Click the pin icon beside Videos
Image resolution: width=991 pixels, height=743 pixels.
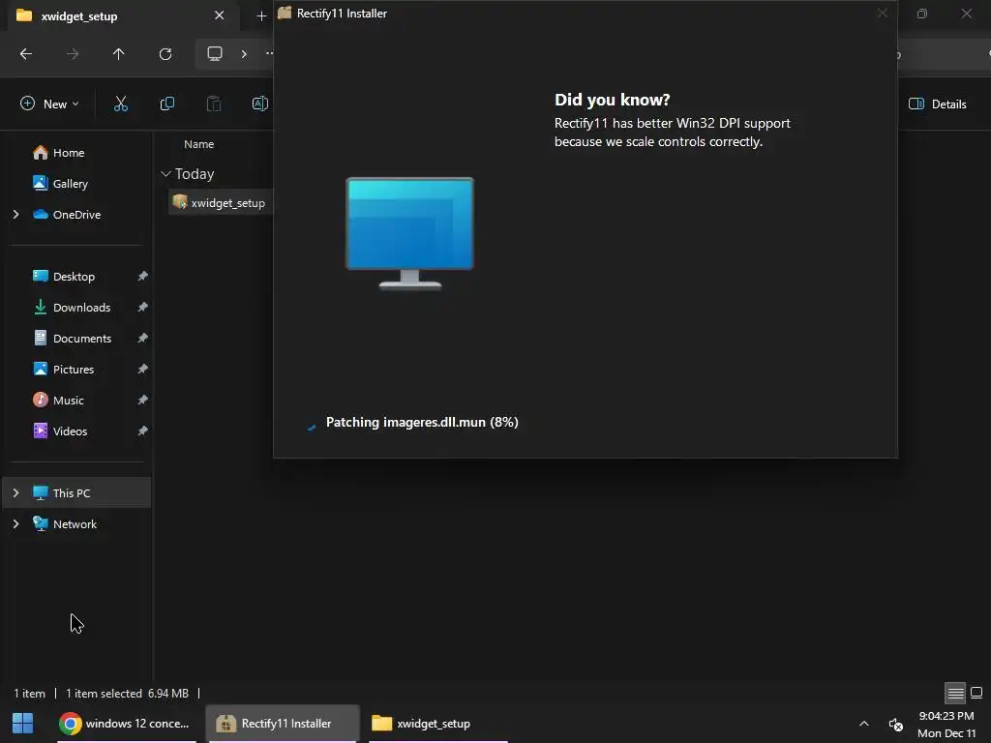[x=143, y=431]
